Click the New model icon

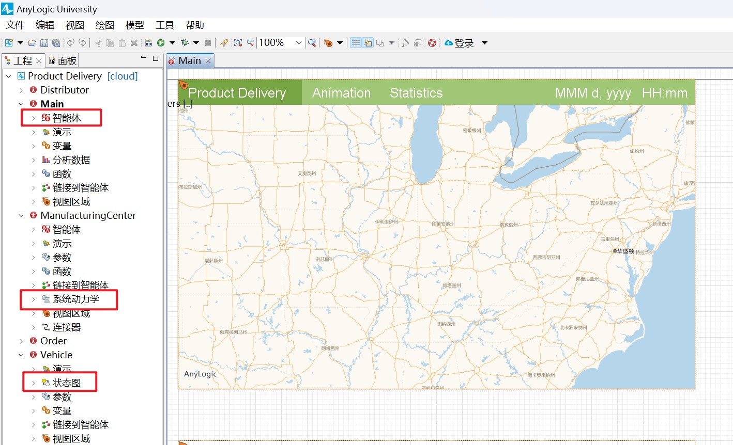click(x=9, y=43)
